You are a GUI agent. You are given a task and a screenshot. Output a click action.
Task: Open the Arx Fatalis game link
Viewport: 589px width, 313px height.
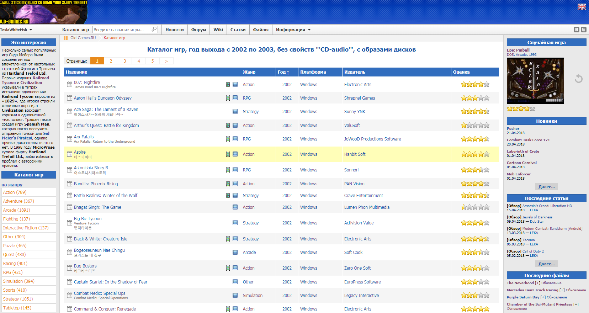[x=84, y=137]
